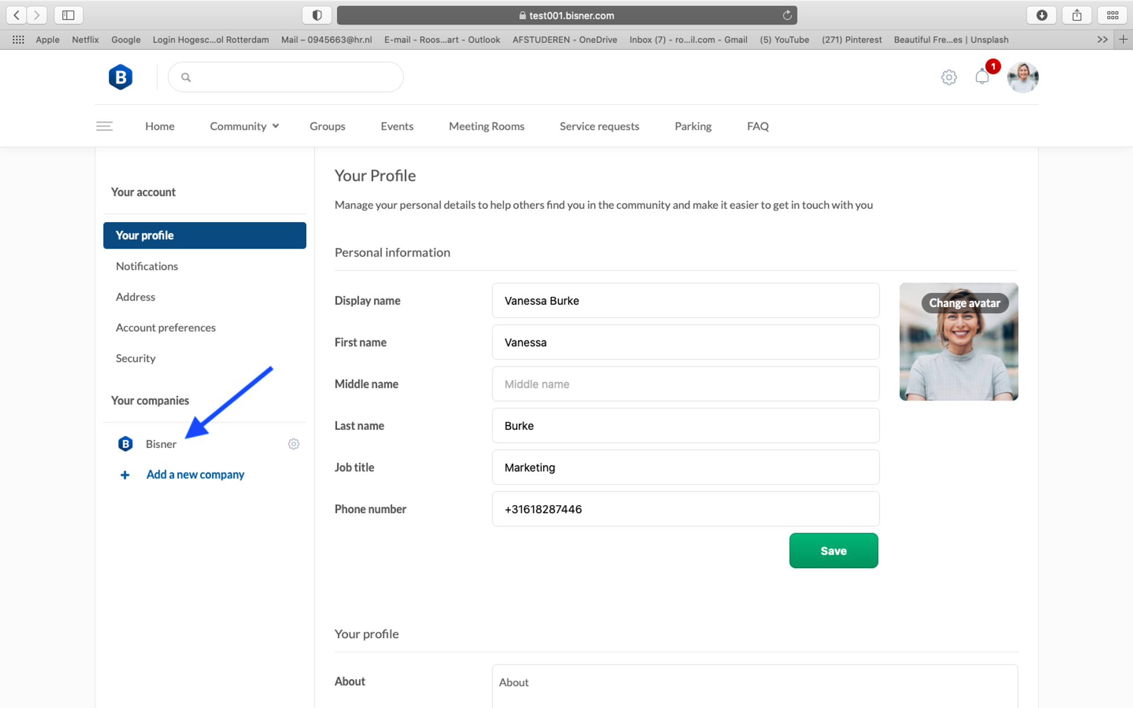The image size is (1133, 708).
Task: Open Safari downloads button
Action: 1041,15
